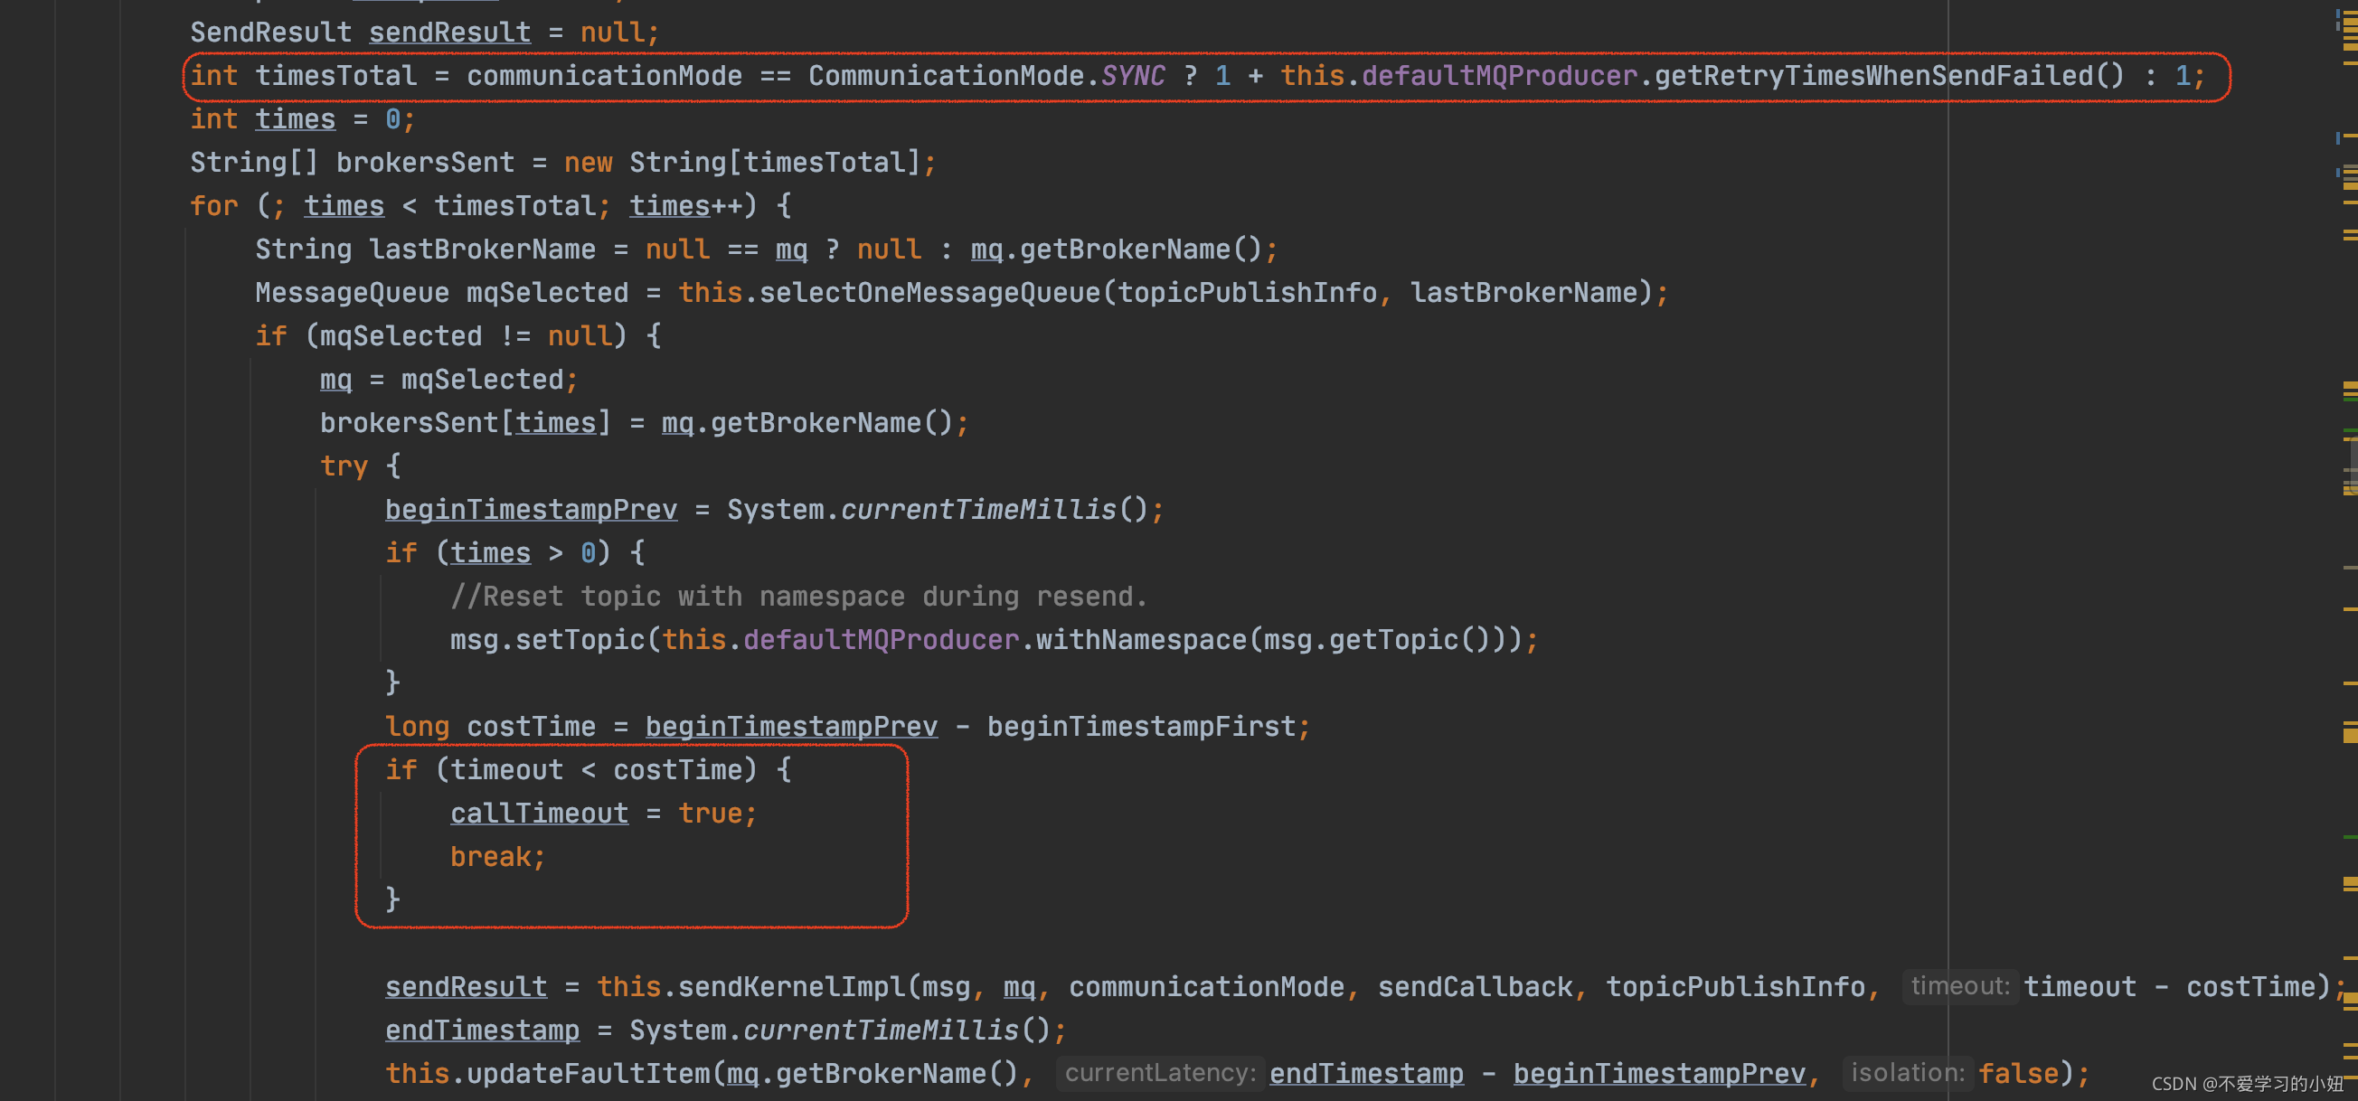Click the 'break;' statement

pos(498,857)
